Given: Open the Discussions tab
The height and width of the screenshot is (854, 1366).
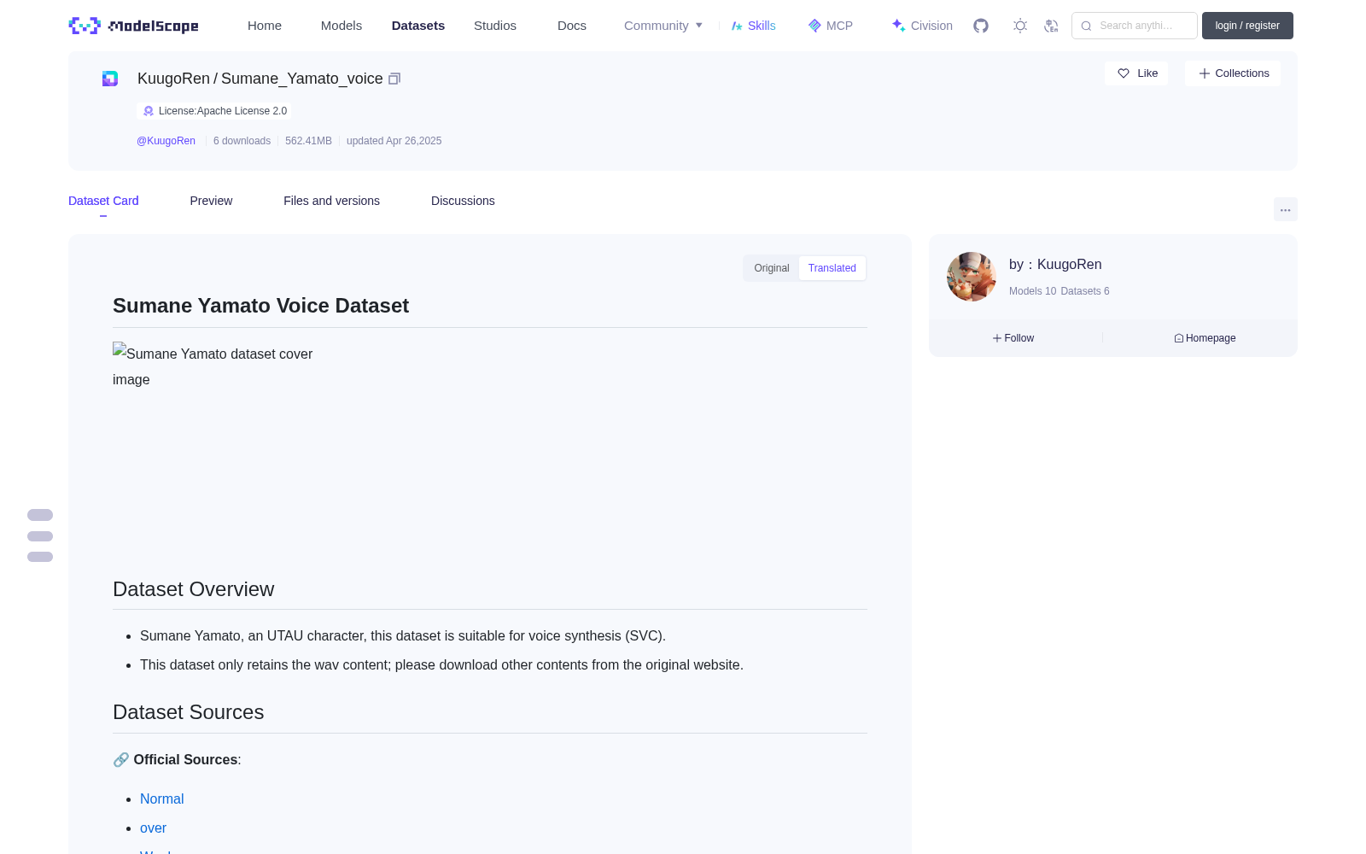Looking at the screenshot, I should (x=463, y=201).
